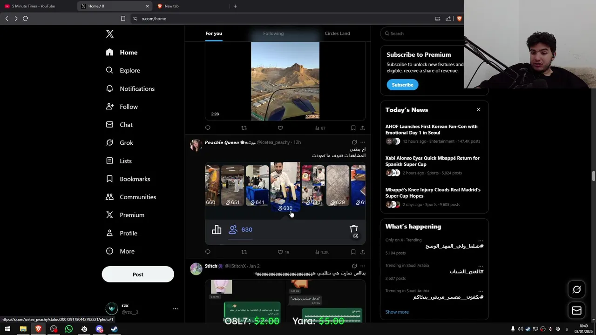
Task: Bookmark Peachie Queen's post
Action: point(353,252)
